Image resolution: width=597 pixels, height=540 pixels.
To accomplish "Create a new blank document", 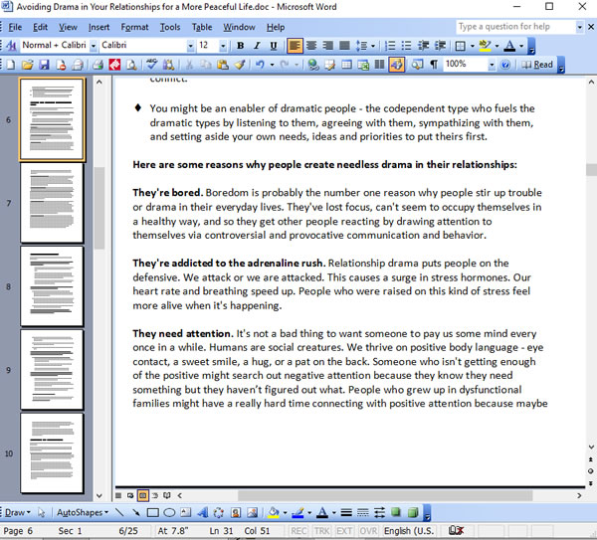I will coord(11,65).
